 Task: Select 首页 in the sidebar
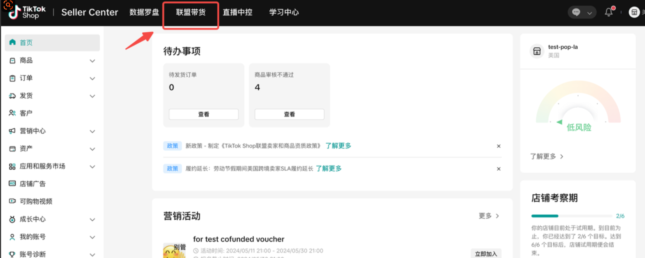[x=52, y=43]
